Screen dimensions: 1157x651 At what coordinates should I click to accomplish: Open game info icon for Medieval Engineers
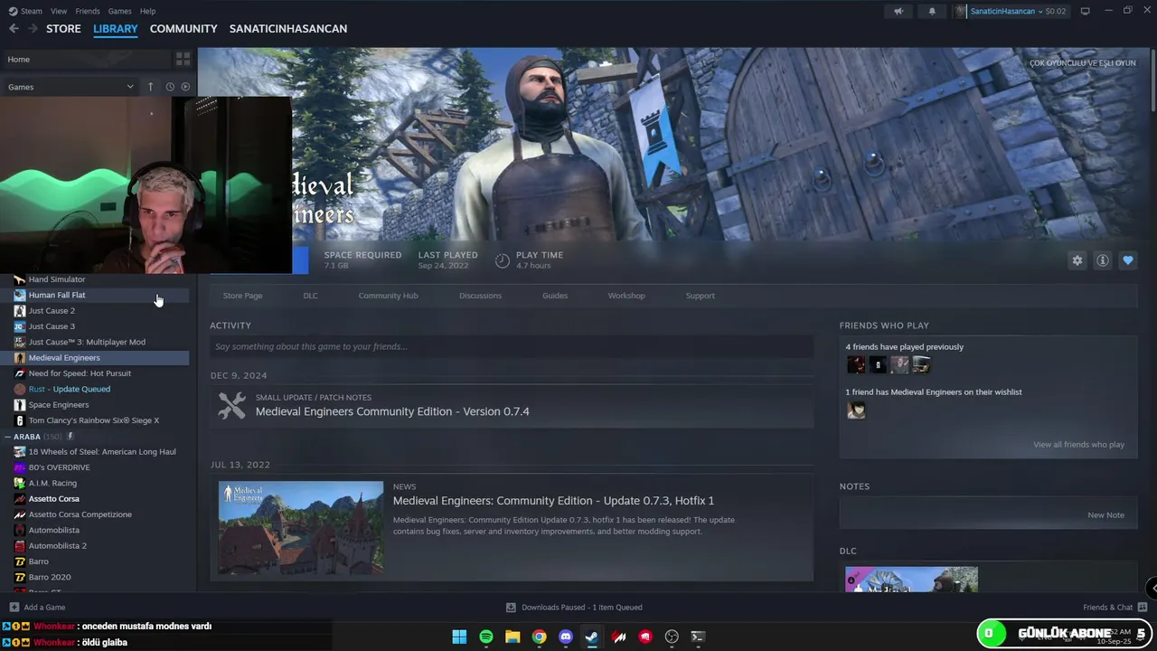tap(1102, 260)
